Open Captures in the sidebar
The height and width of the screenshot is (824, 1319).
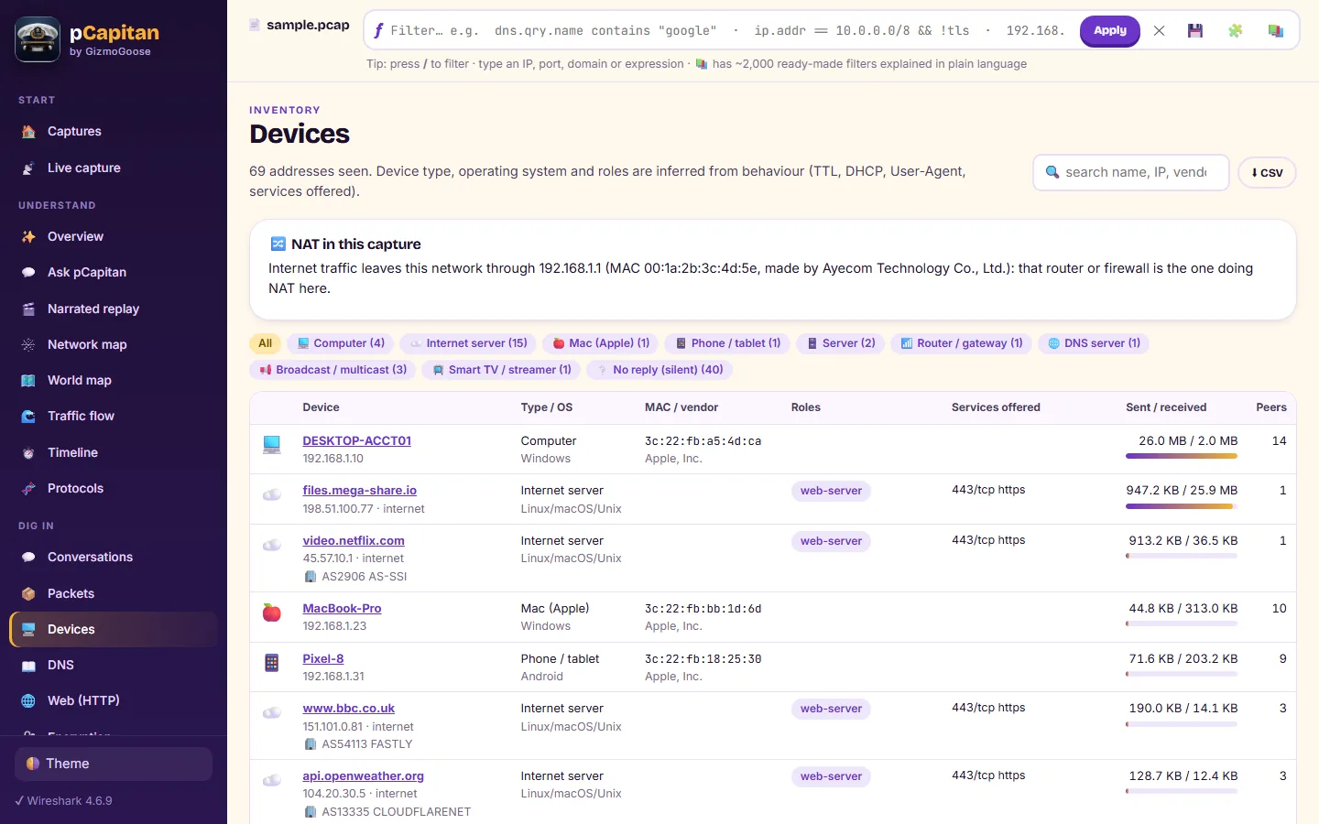114,132
